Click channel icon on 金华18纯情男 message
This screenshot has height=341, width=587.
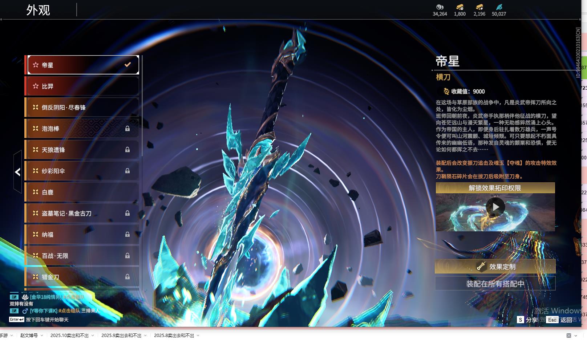[x=14, y=297]
